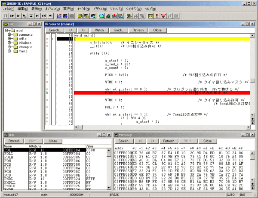258x198 pixels.
Task: Click Memory window vertical scrollbar thumb
Action: (252, 158)
